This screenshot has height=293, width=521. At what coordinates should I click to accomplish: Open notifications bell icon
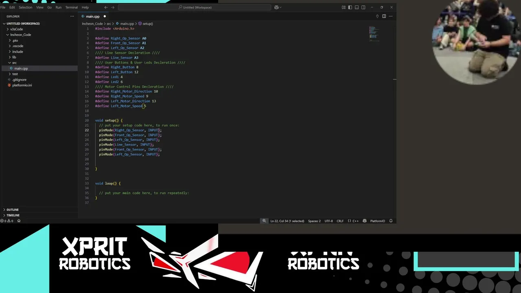(391, 221)
